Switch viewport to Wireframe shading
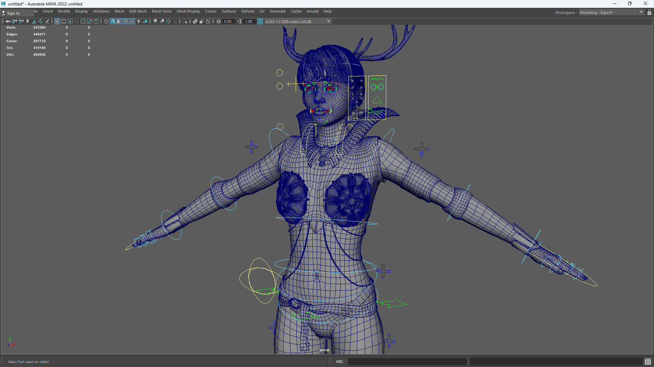Viewport: 654px width, 367px height. coord(106,21)
